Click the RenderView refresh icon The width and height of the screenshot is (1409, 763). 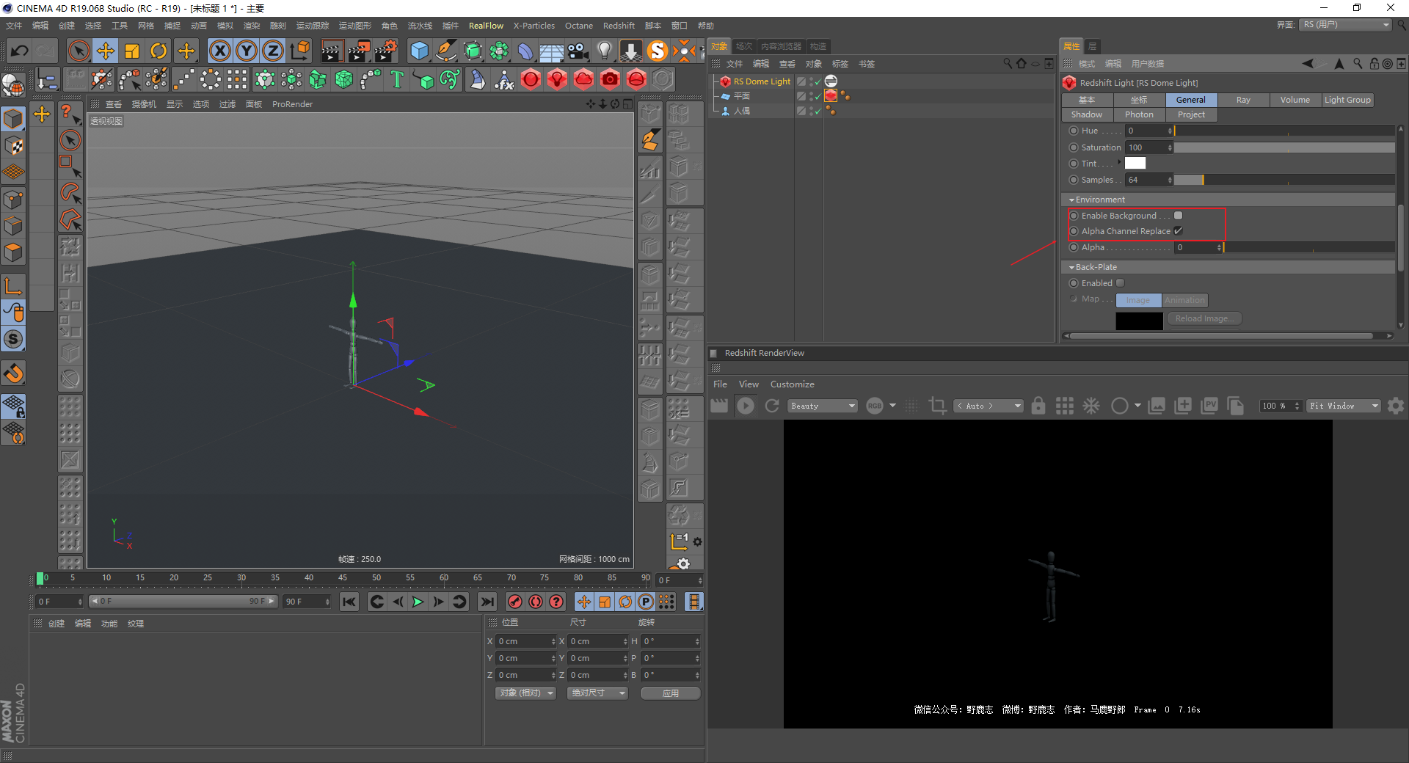772,406
